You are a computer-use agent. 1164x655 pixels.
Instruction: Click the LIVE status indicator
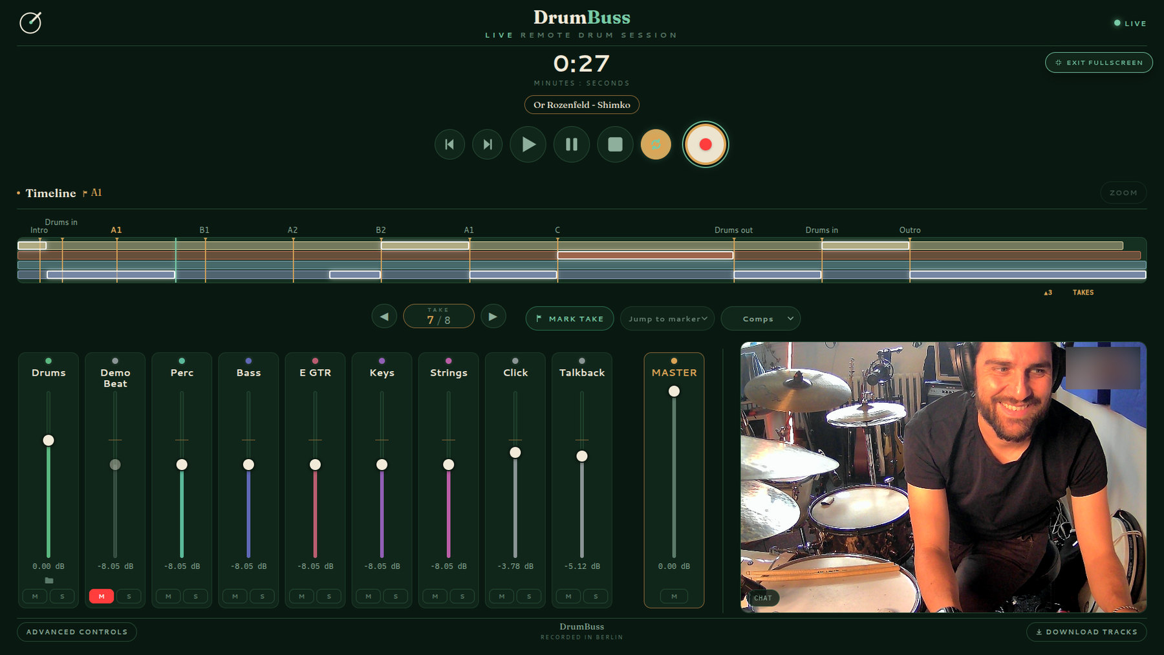point(1130,23)
